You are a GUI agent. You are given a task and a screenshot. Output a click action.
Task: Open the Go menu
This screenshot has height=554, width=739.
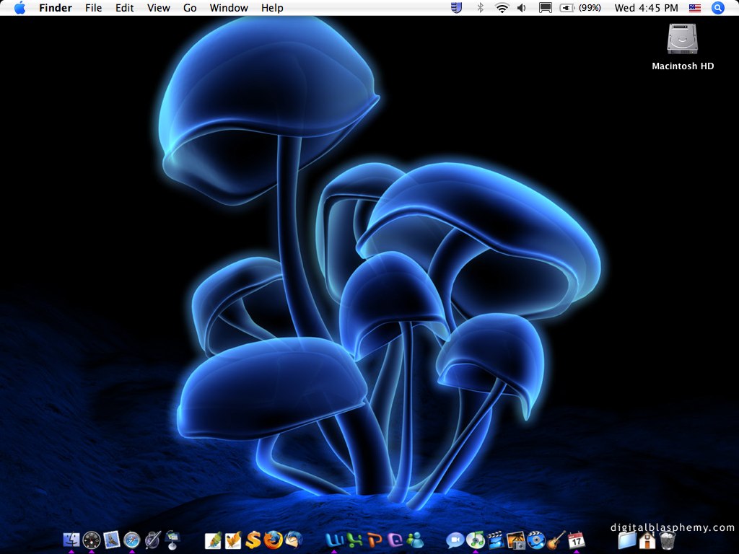click(x=190, y=8)
